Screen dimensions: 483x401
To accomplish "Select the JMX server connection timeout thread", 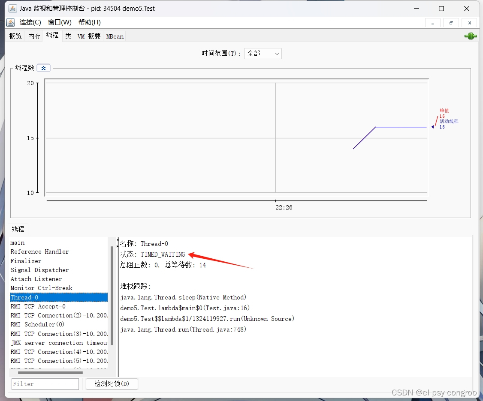I will pos(58,343).
